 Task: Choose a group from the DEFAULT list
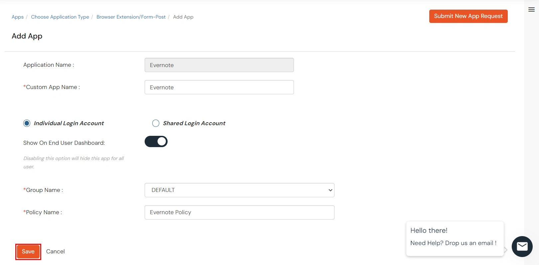(x=239, y=190)
